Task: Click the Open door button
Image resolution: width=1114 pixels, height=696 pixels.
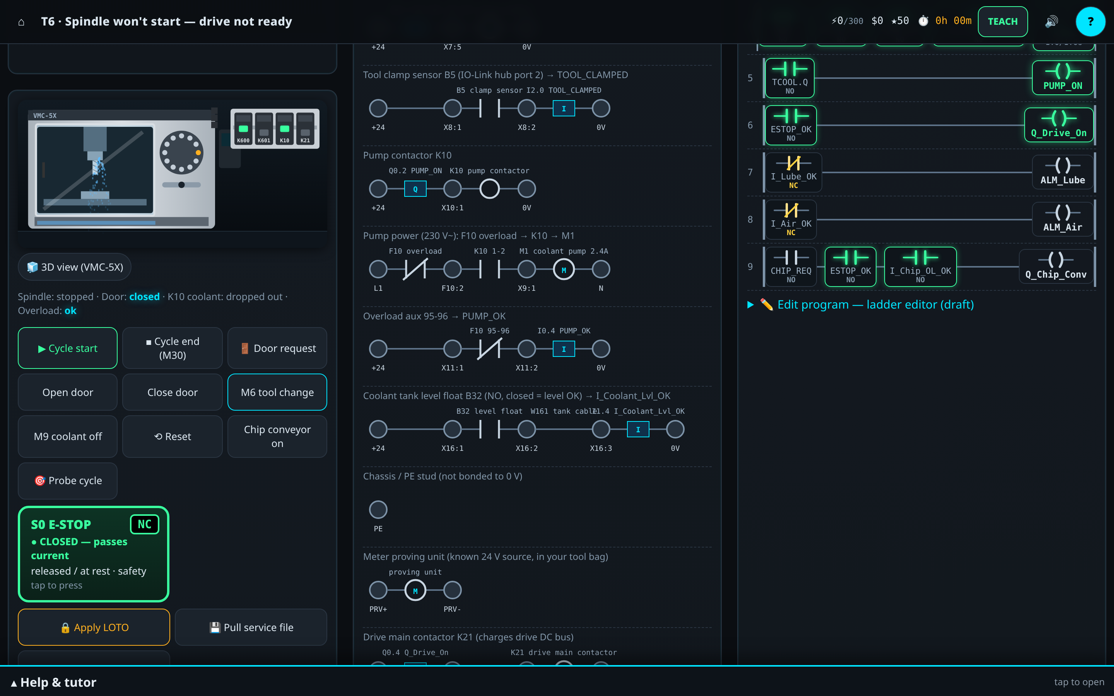Action: (68, 392)
